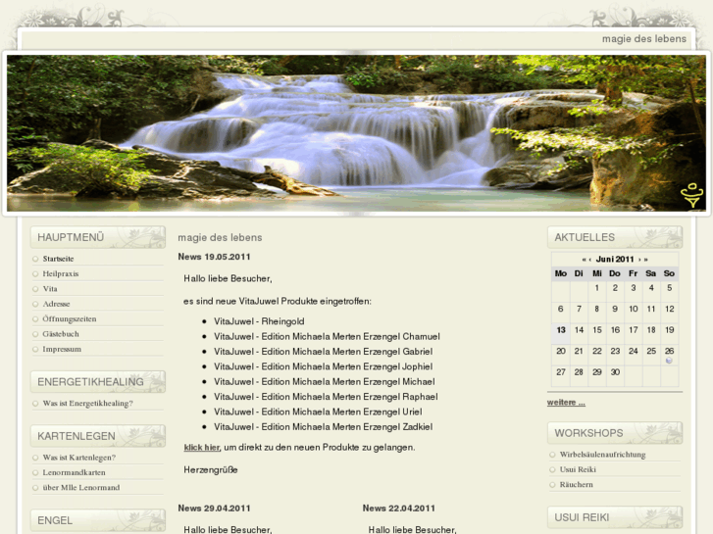Image resolution: width=713 pixels, height=534 pixels.
Task: Click the 'weitere ...' link under calendar
Action: point(566,402)
